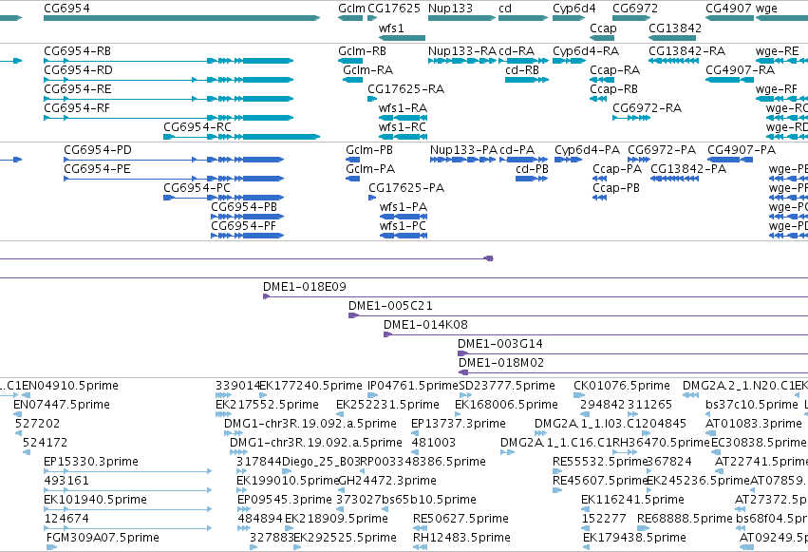Select protein Nup133-PA
808x552 pixels.
[x=463, y=150]
